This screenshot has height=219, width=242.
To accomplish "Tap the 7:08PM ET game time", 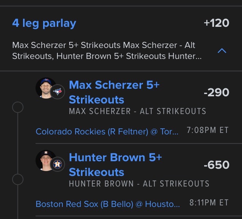I will tap(208, 130).
